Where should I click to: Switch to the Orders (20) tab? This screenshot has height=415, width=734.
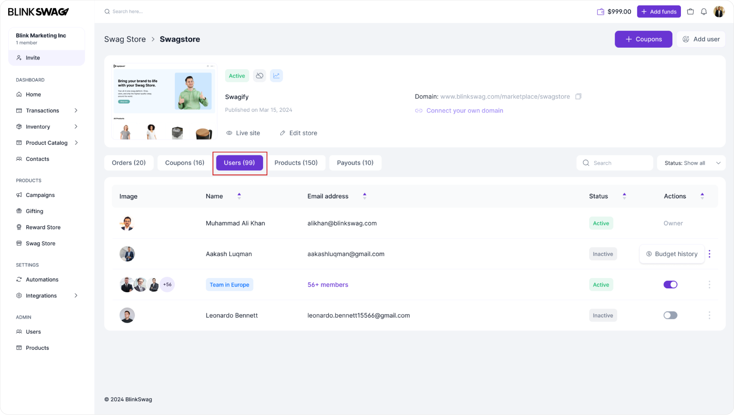[x=129, y=163]
